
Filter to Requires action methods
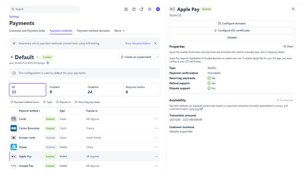tap(142, 90)
